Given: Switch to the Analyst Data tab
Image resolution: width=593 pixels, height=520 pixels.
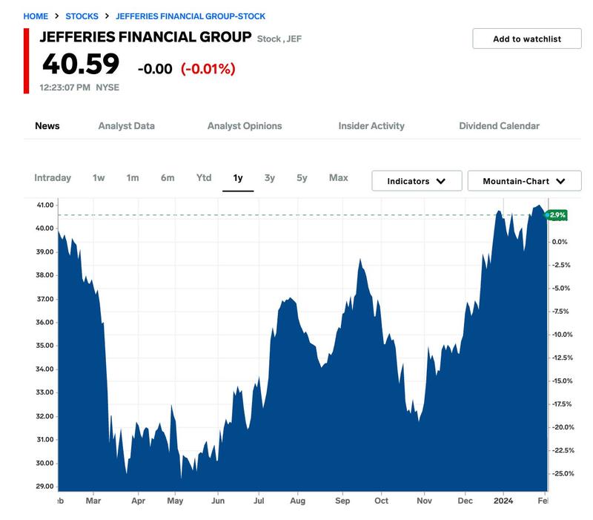Looking at the screenshot, I should coord(126,126).
